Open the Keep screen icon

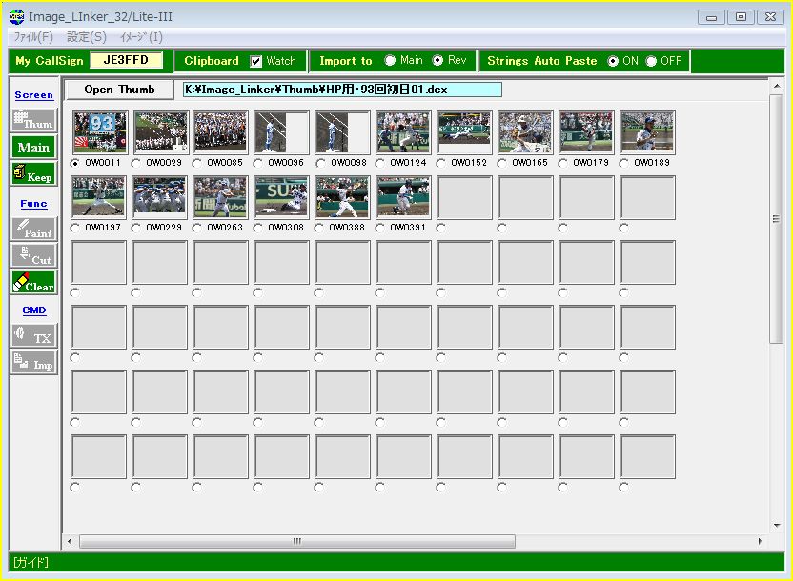(33, 173)
